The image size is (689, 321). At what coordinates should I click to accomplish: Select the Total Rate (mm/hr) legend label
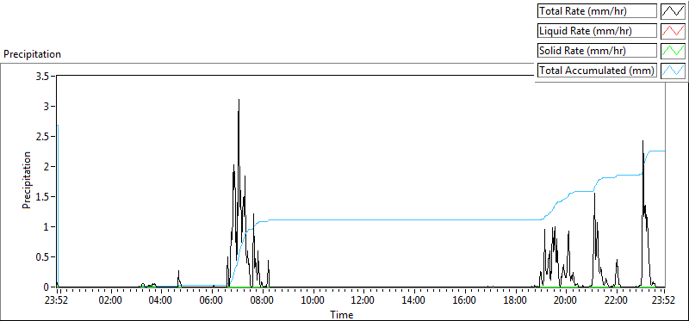[x=598, y=11]
